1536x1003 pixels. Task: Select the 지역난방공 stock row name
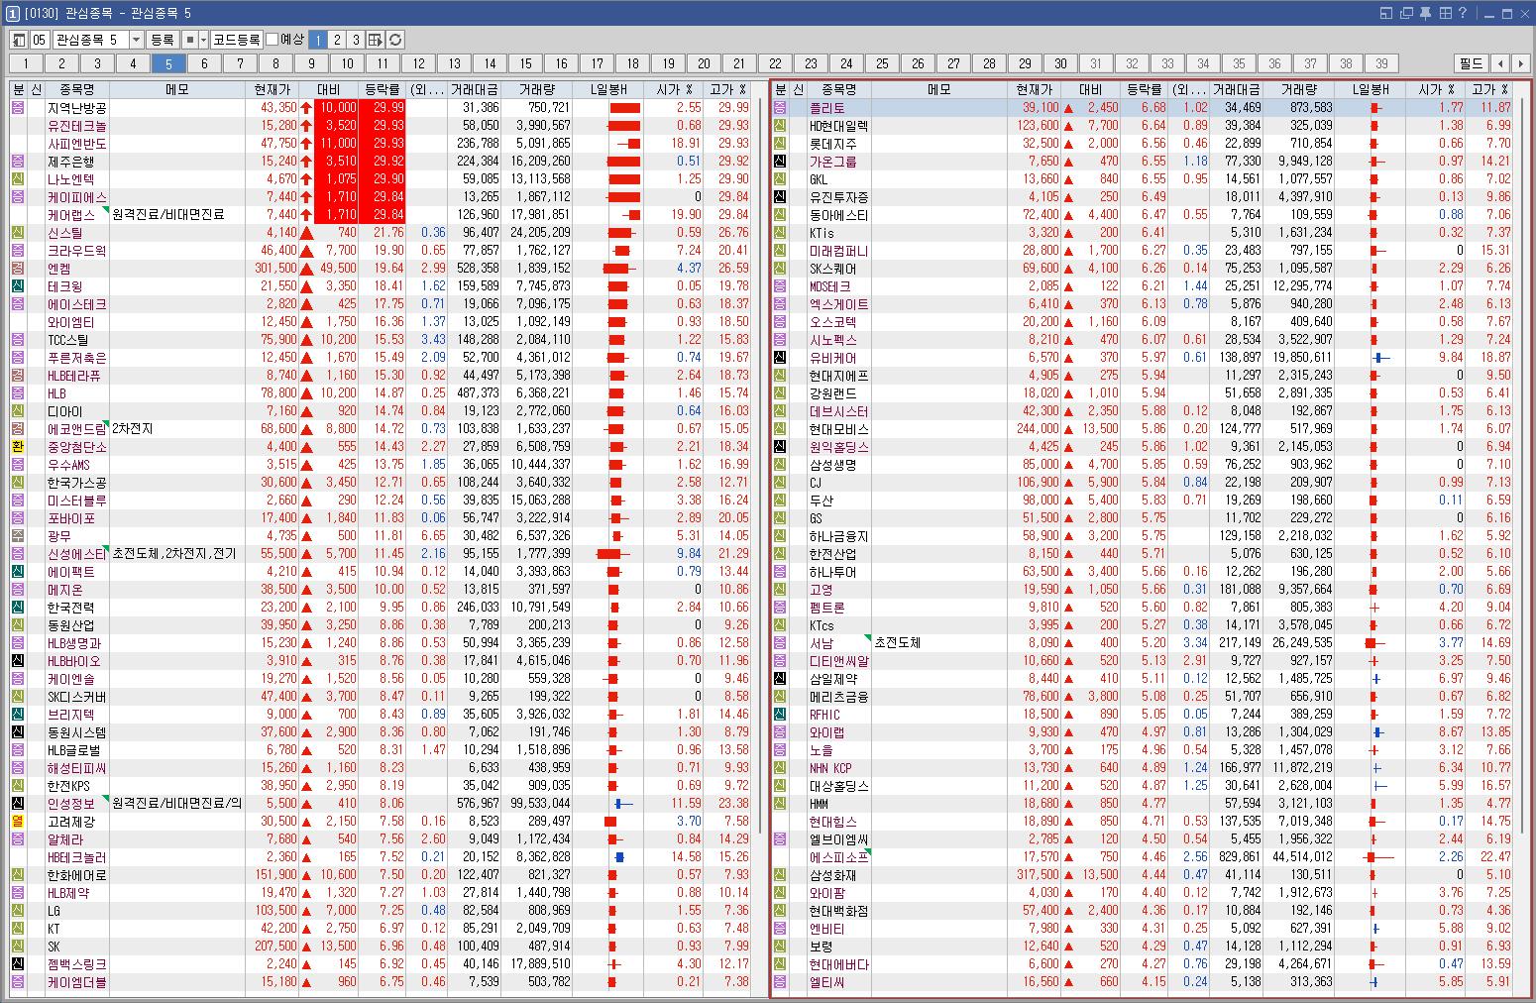coord(77,108)
